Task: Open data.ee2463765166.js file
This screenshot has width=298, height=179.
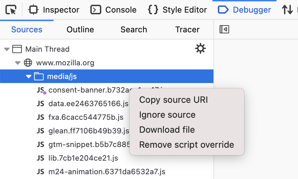Action: tap(89, 104)
